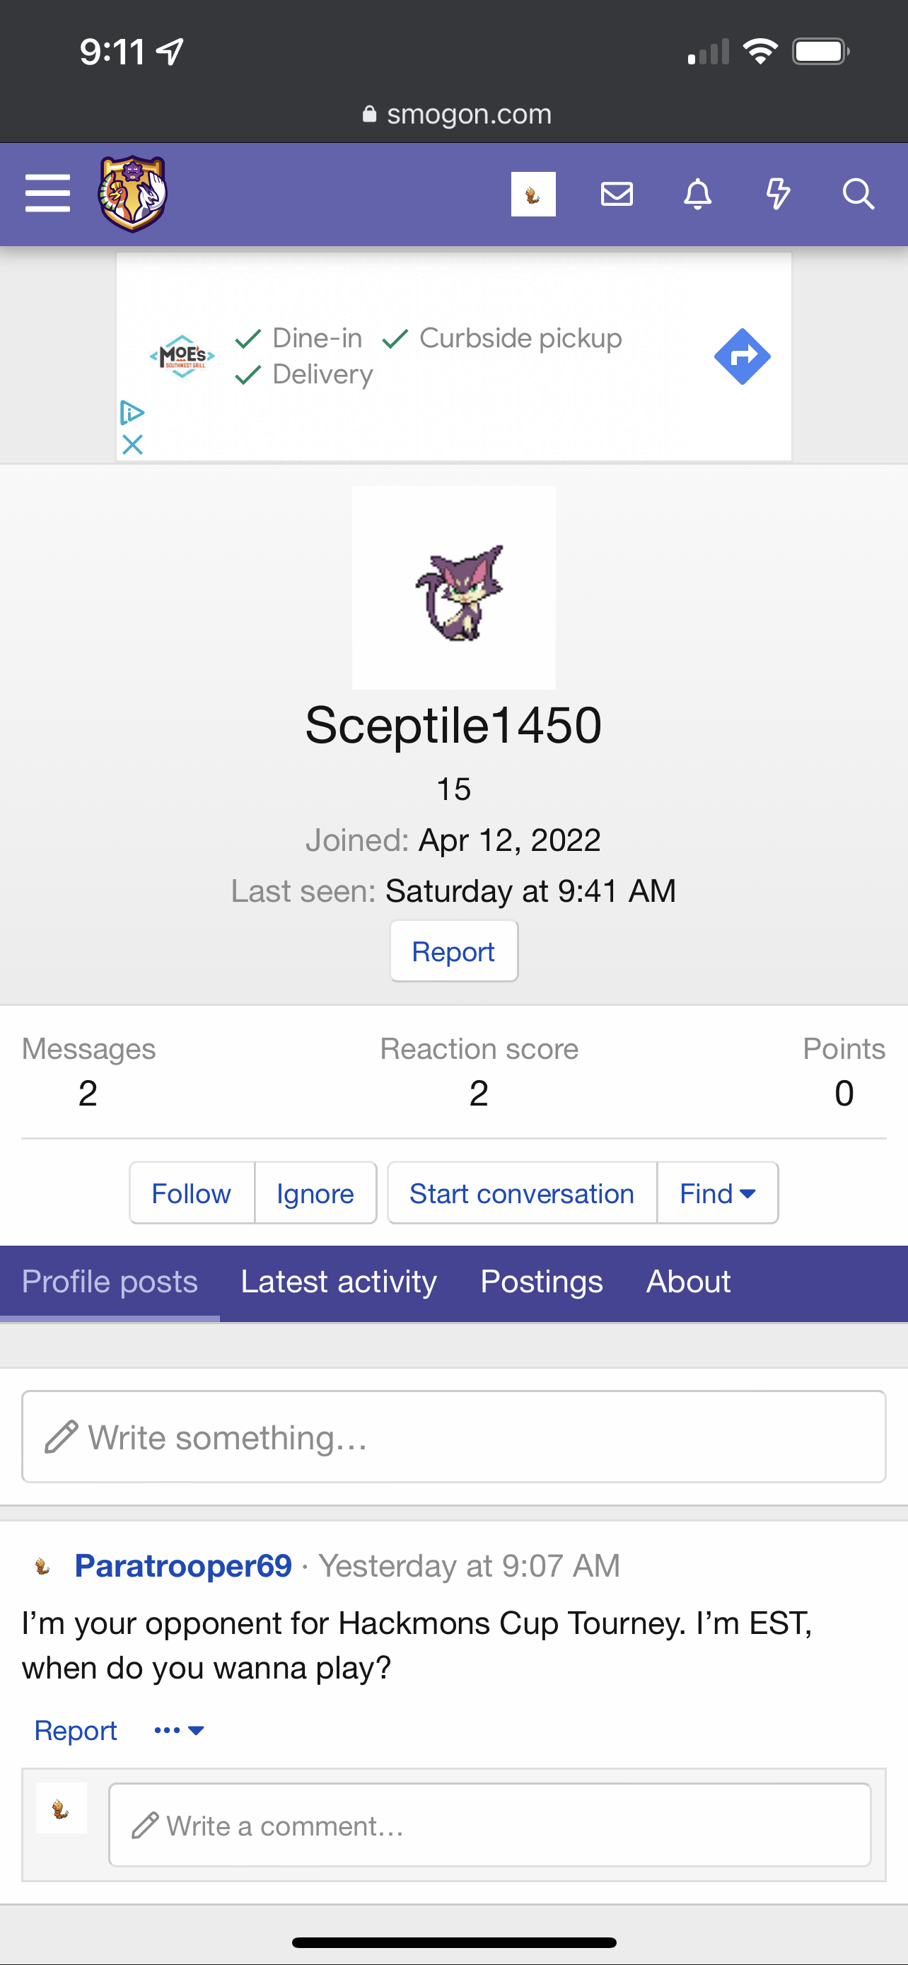The image size is (908, 1965).
Task: Start conversation with Sceptile1450
Action: pyautogui.click(x=521, y=1193)
